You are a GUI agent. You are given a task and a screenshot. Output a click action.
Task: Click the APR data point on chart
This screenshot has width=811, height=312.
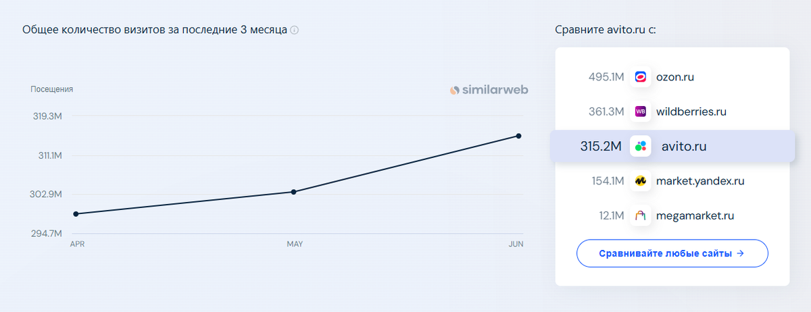(76, 214)
